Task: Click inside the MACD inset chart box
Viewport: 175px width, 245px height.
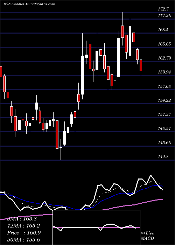Action: pos(96,227)
